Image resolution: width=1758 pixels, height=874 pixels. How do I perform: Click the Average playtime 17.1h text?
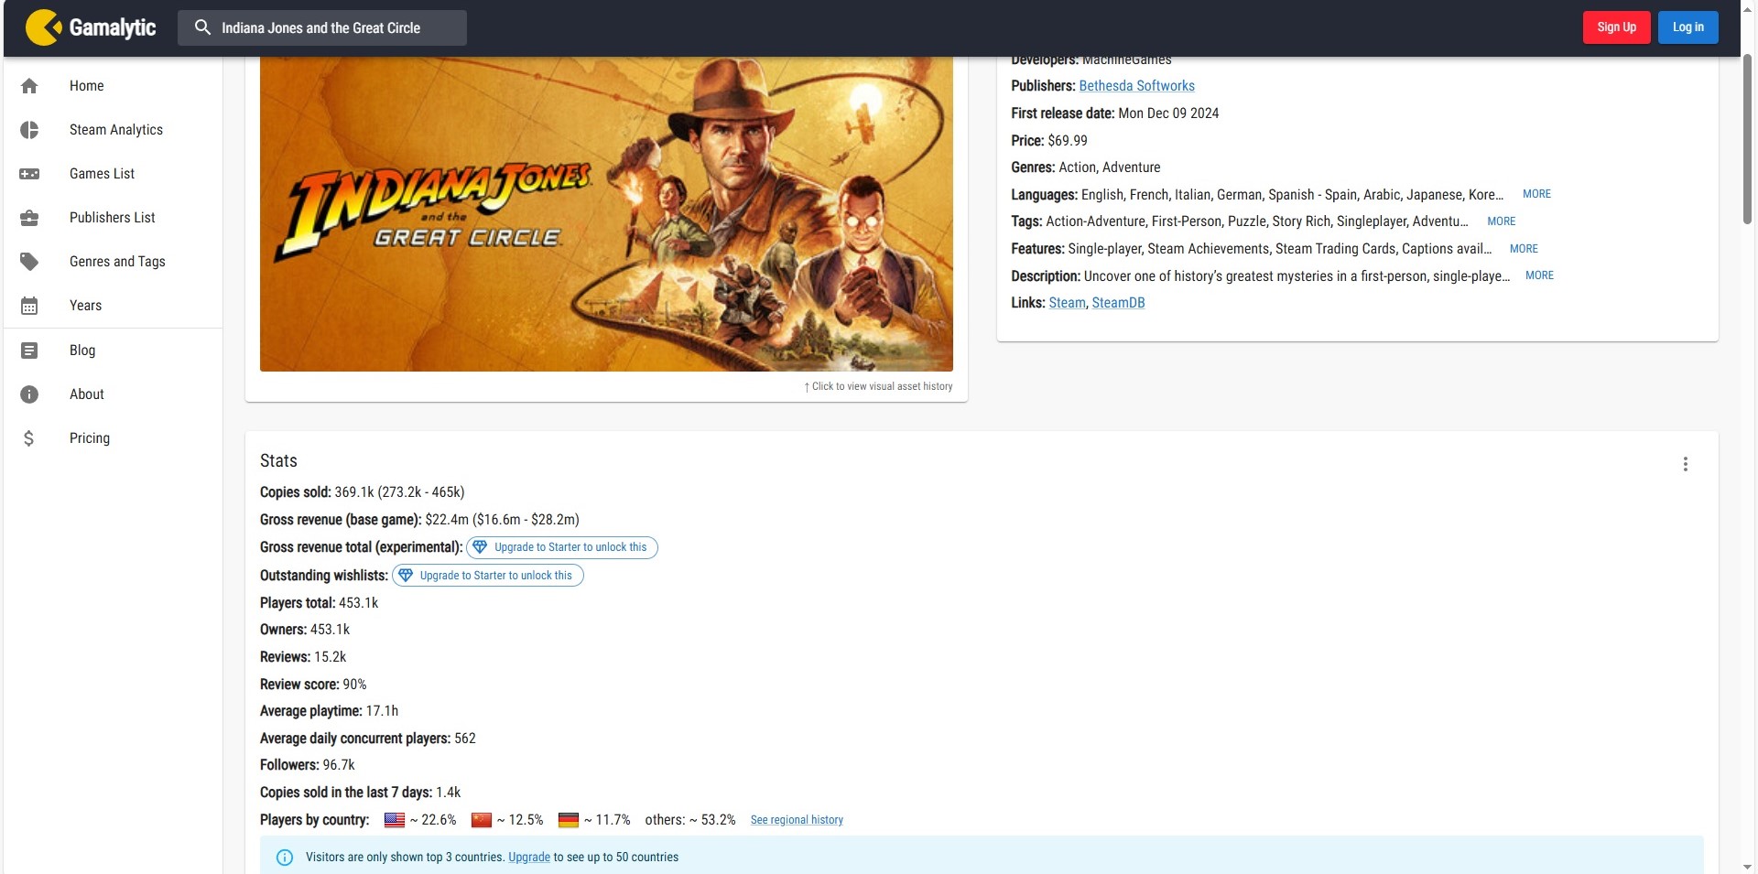point(330,711)
